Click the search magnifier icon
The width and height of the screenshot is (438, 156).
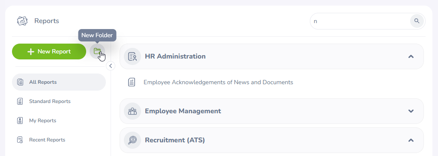[417, 21]
